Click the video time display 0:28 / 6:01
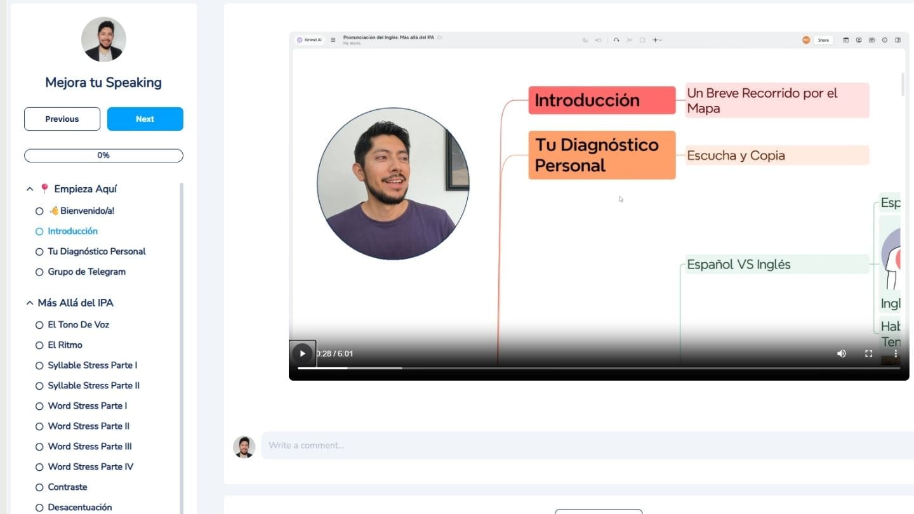 point(334,353)
